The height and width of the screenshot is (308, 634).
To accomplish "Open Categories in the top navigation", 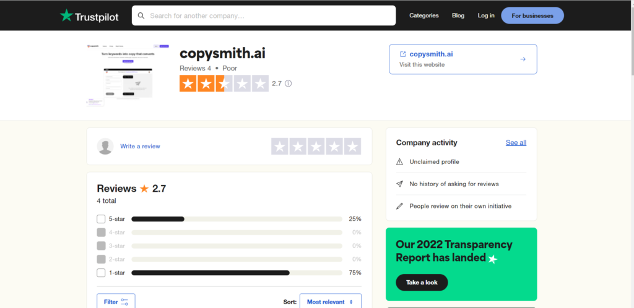I will (423, 15).
